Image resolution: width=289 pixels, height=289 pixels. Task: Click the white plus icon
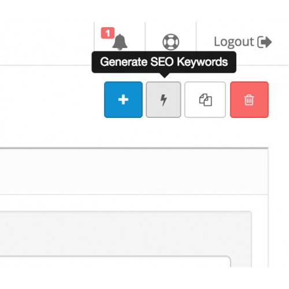(x=123, y=99)
